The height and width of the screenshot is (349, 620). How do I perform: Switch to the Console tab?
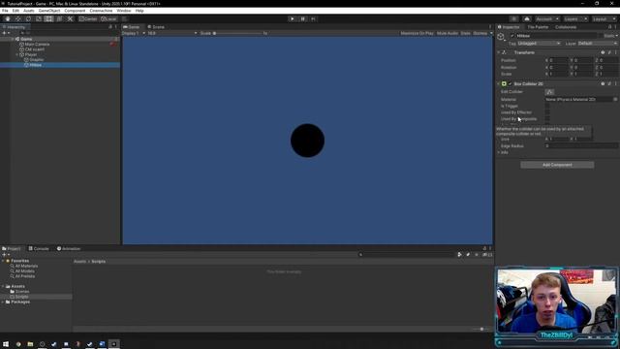pos(39,248)
